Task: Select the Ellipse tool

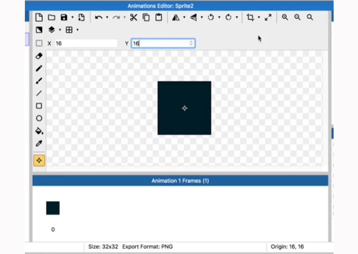Action: point(39,118)
